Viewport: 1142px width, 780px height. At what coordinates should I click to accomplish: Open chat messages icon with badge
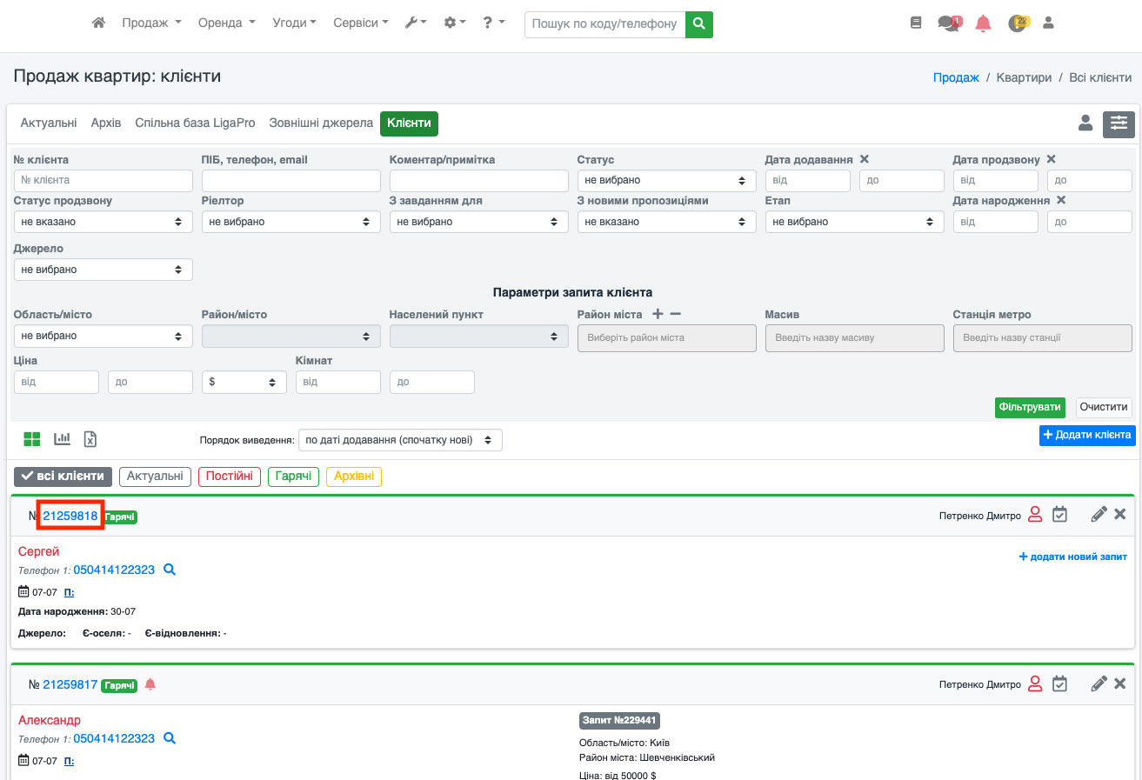pos(948,23)
